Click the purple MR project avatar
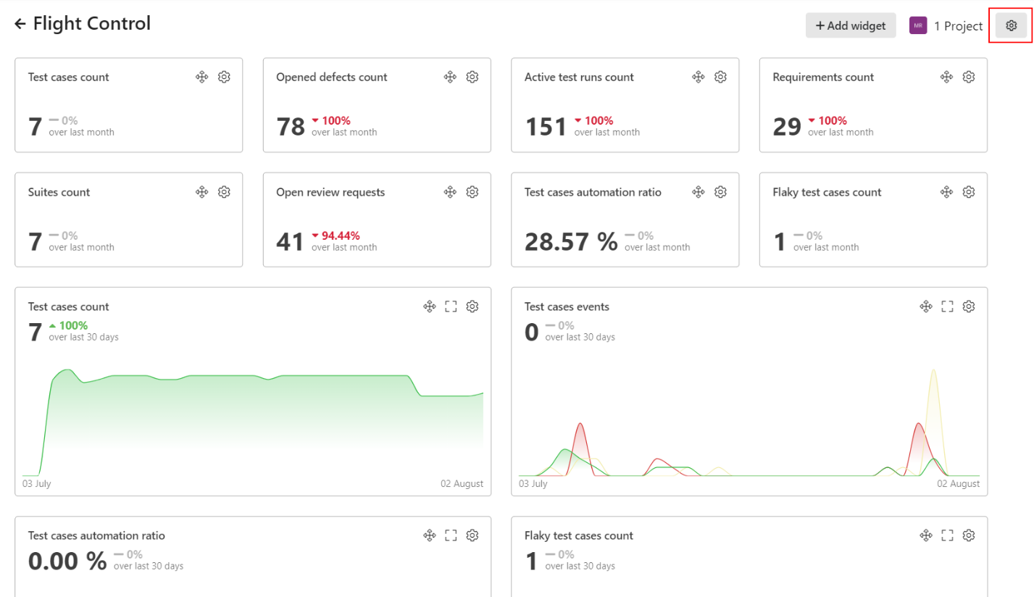Viewport: 1034px width, 597px height. point(918,26)
